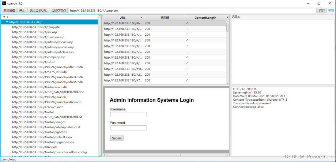The image size is (336, 162).
Task: Click scroll-right arrow of preview pane
Action: click(x=228, y=155)
